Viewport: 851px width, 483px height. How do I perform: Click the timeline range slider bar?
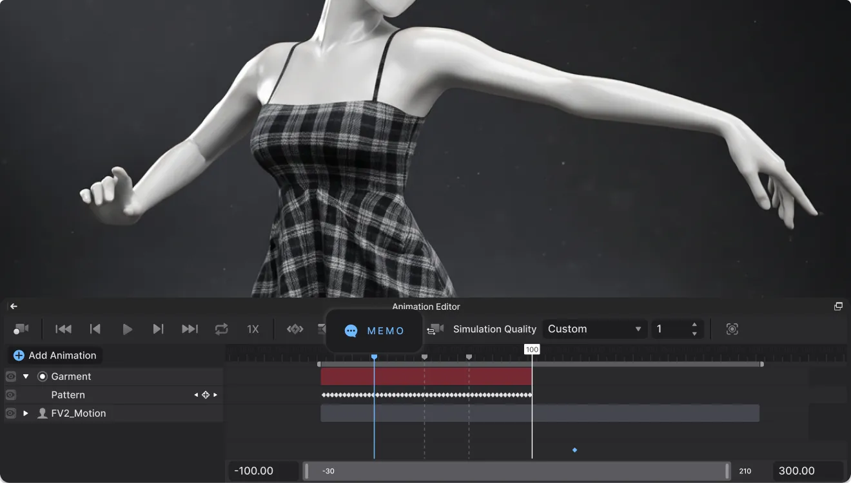coord(516,471)
